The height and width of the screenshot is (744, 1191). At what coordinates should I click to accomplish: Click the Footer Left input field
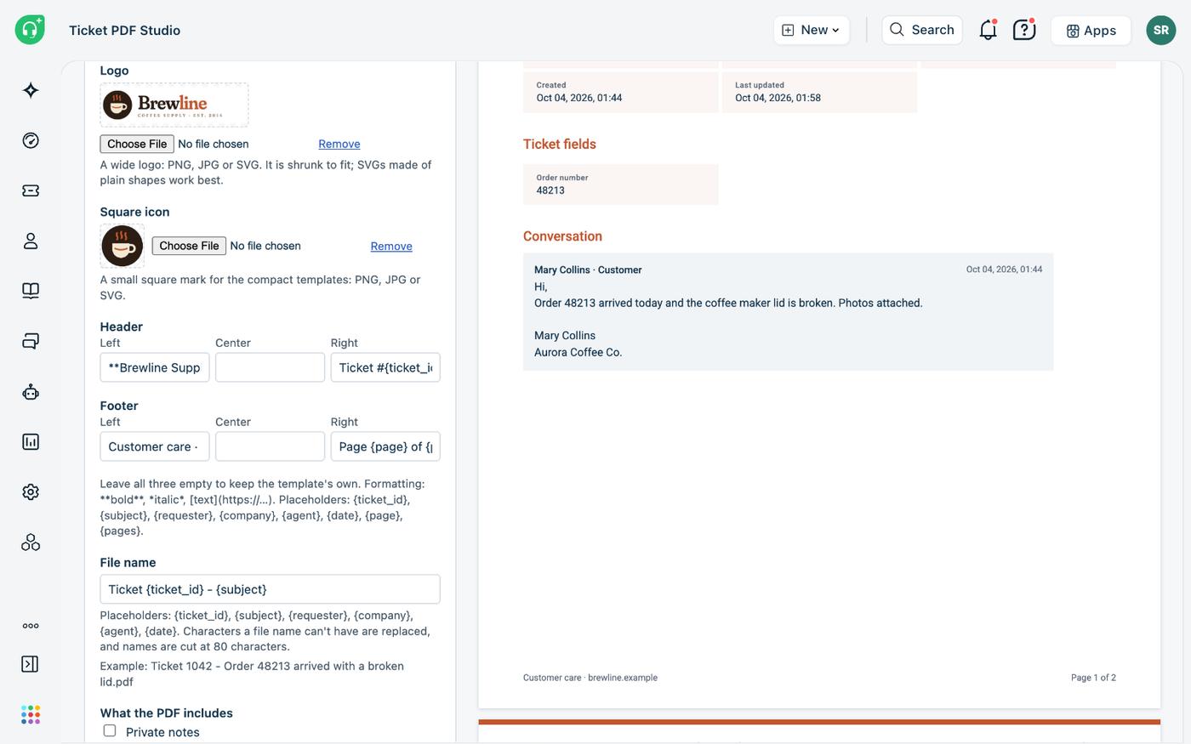tap(155, 446)
